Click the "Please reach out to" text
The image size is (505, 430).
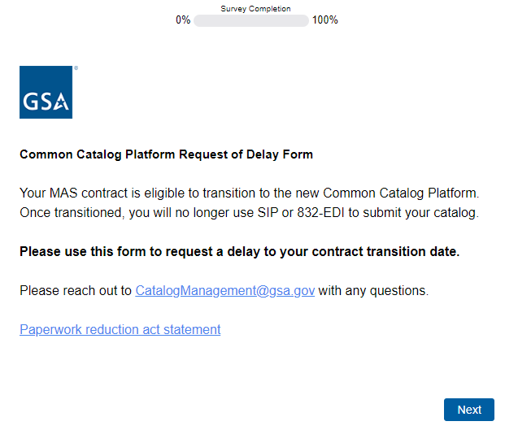(76, 290)
